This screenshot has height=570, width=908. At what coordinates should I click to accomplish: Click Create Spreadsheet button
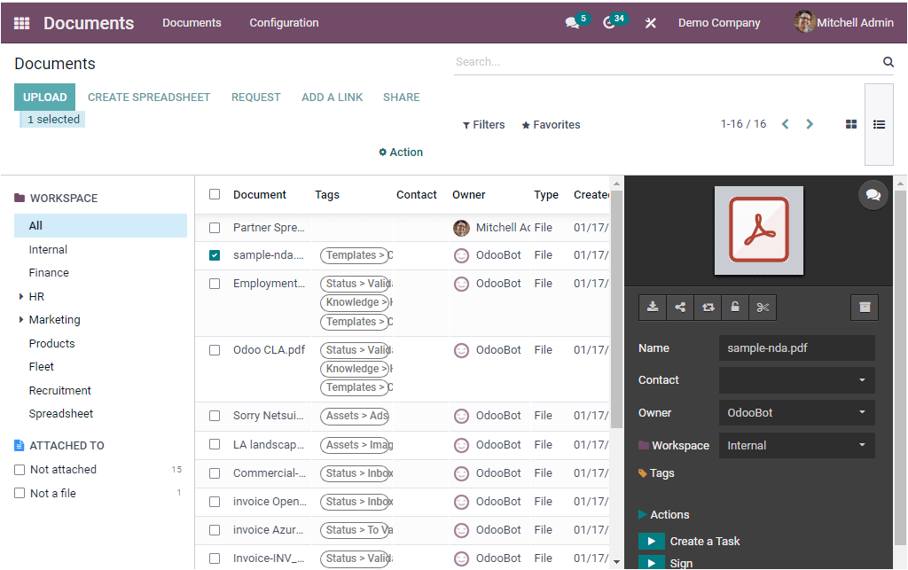(x=149, y=98)
